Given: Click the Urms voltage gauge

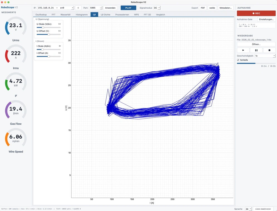Looking at the screenshot, I should tap(16, 26).
